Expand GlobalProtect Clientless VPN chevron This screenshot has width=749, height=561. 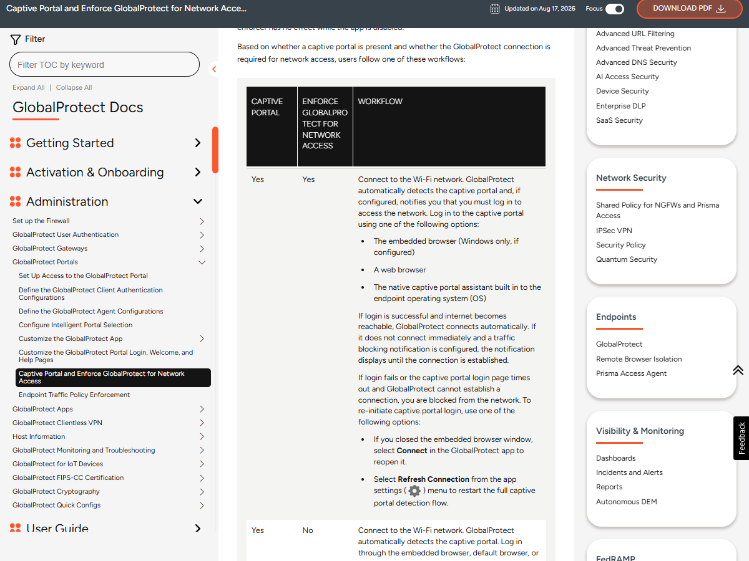point(202,423)
